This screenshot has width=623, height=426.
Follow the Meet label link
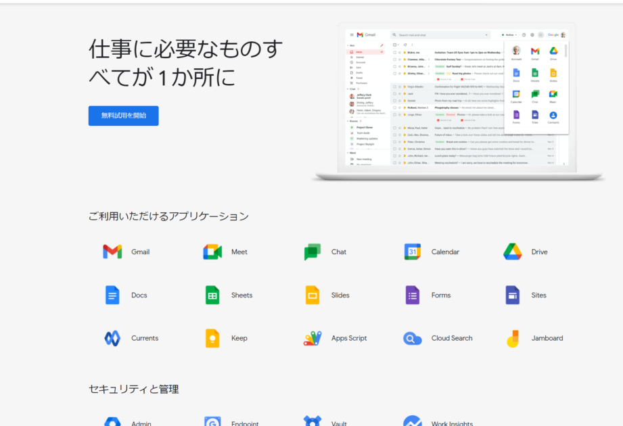click(x=239, y=252)
